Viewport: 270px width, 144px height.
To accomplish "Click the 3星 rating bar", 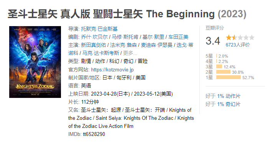I will (219, 66).
